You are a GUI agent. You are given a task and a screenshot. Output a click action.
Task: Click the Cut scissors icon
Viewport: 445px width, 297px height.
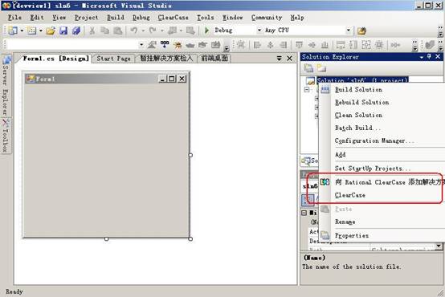[x=92, y=31]
